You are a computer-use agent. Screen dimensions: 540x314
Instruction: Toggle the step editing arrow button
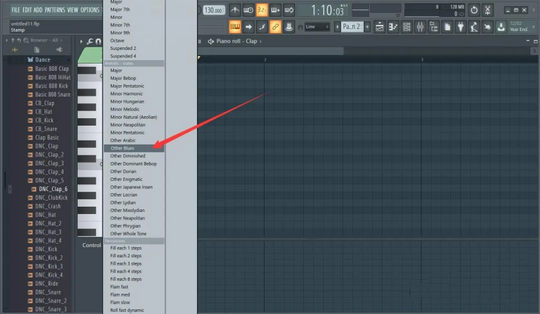pos(248,27)
